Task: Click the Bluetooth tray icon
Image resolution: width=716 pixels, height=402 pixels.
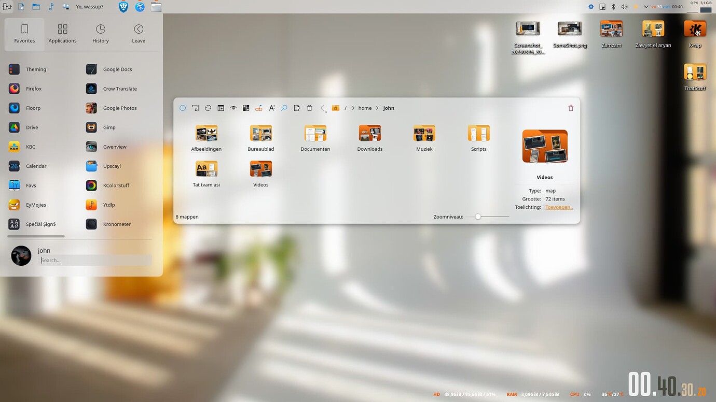Action: [613, 7]
